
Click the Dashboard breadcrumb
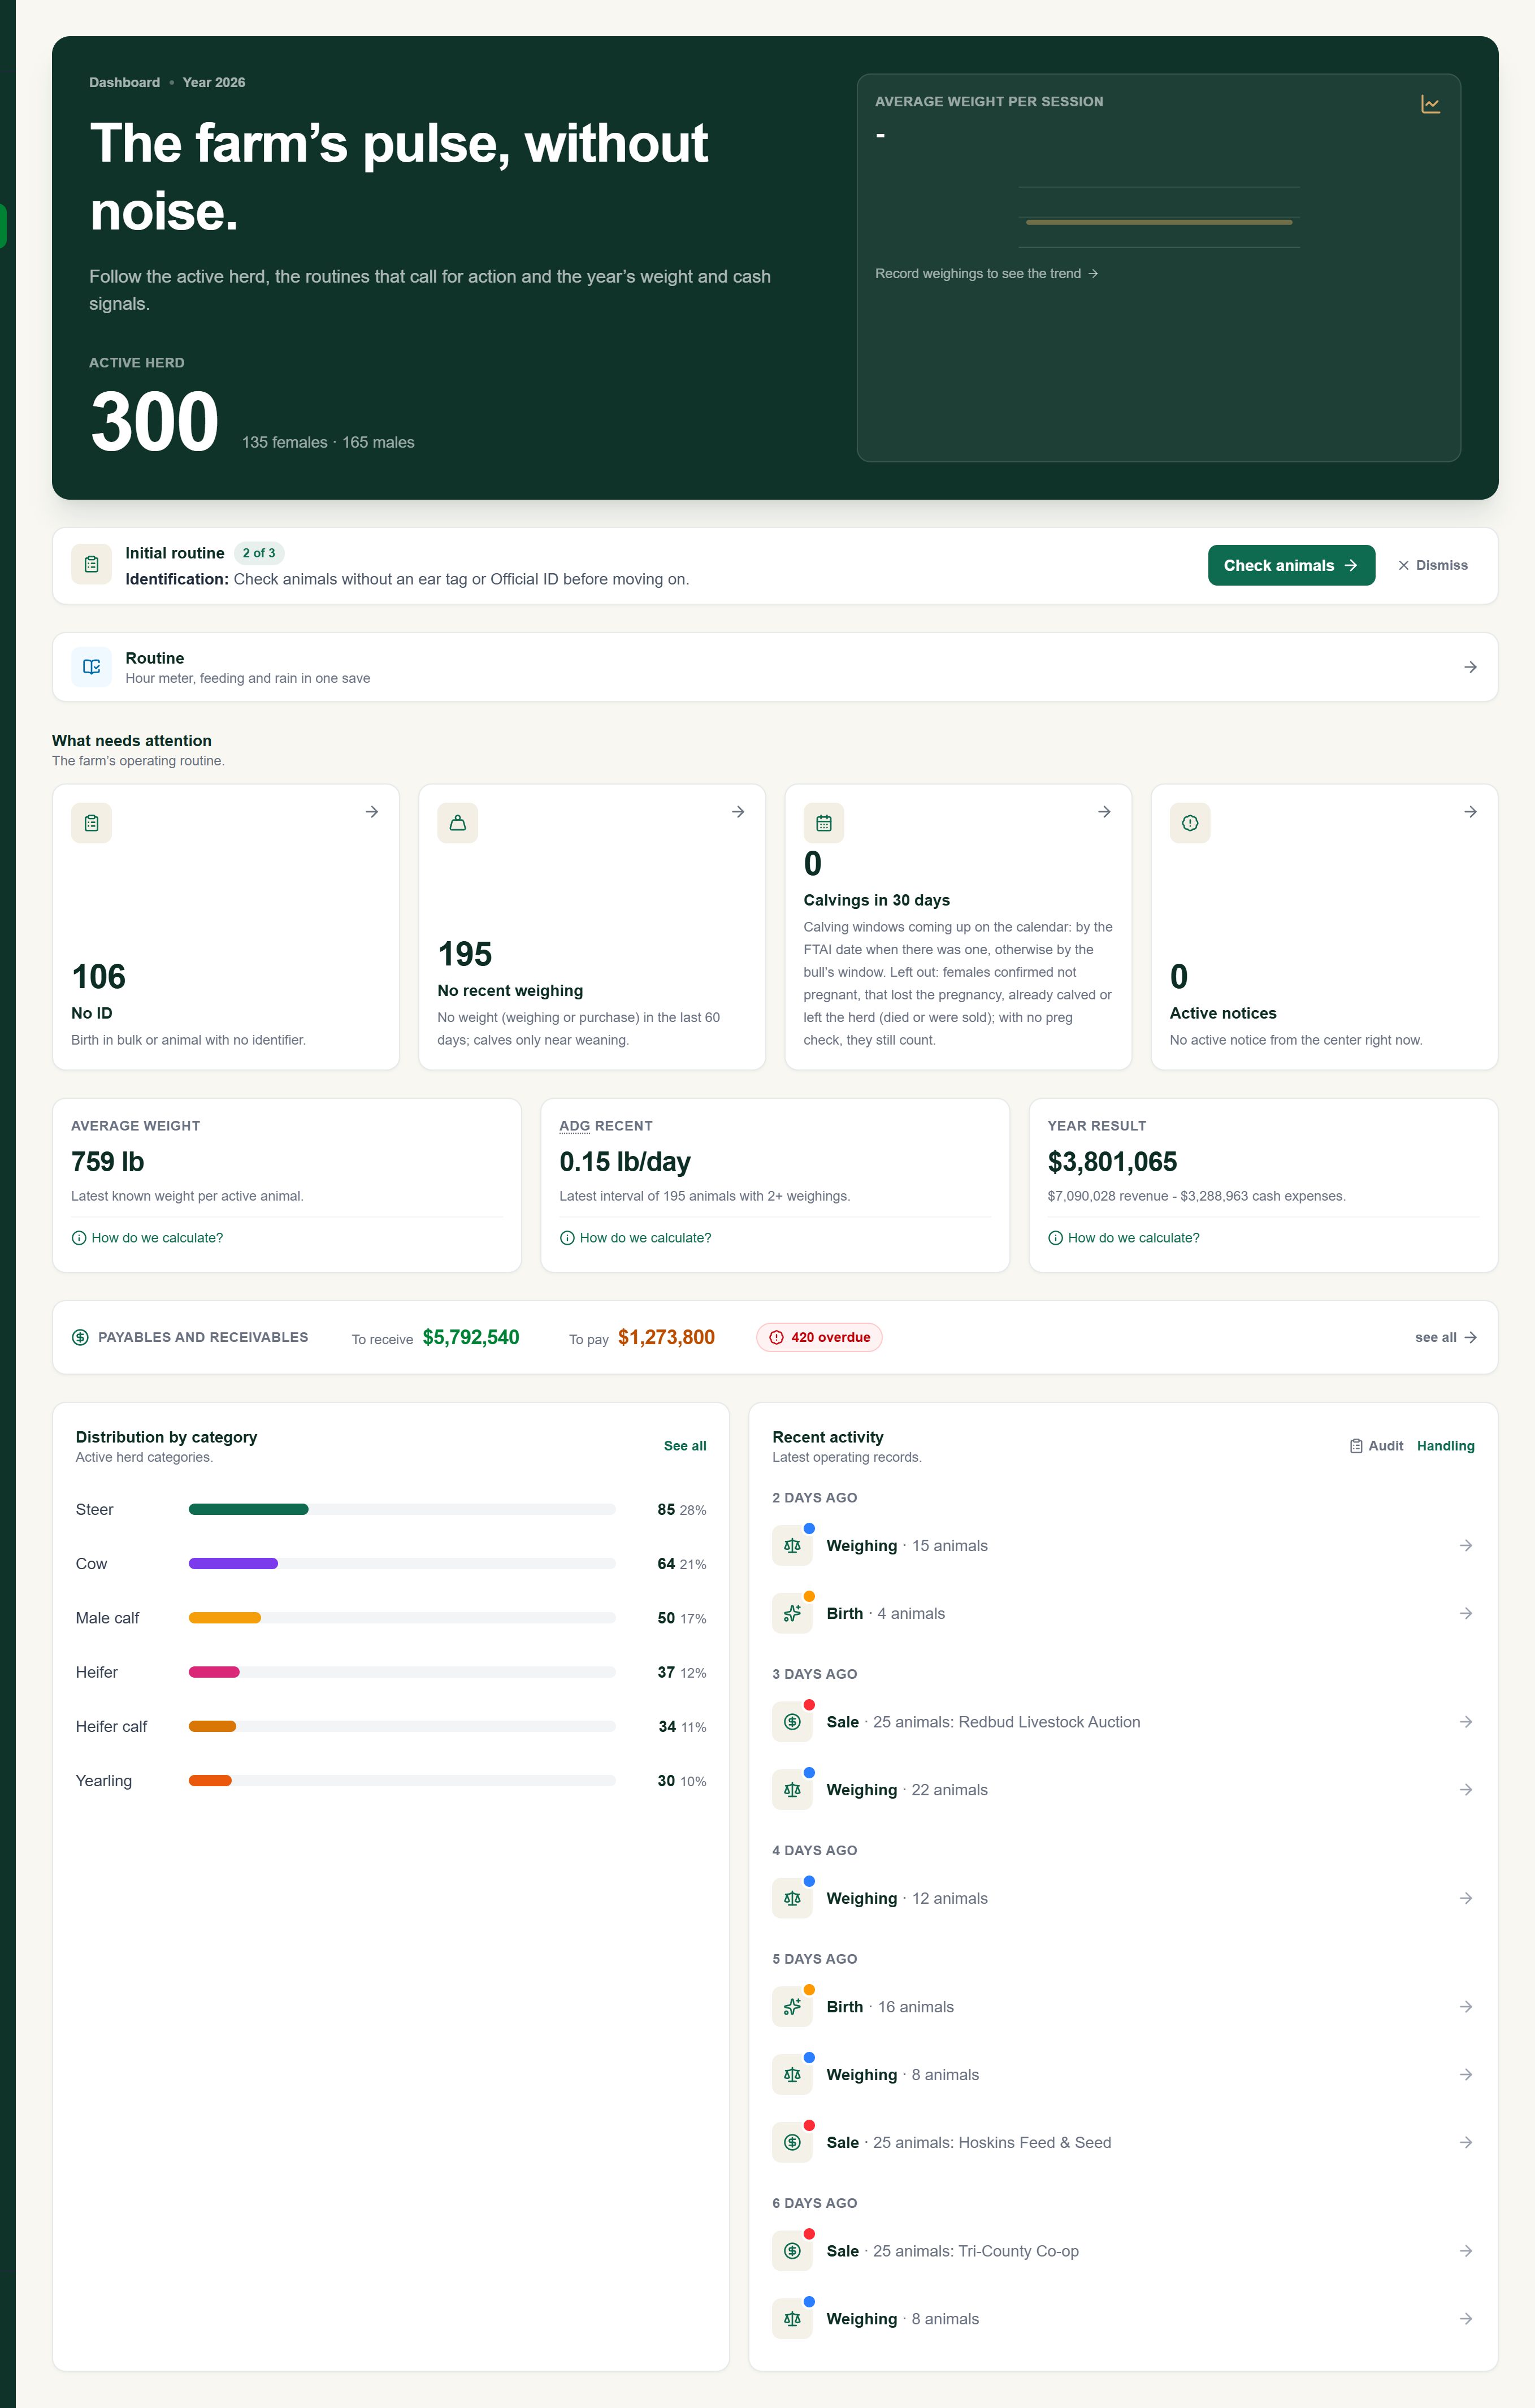(124, 82)
